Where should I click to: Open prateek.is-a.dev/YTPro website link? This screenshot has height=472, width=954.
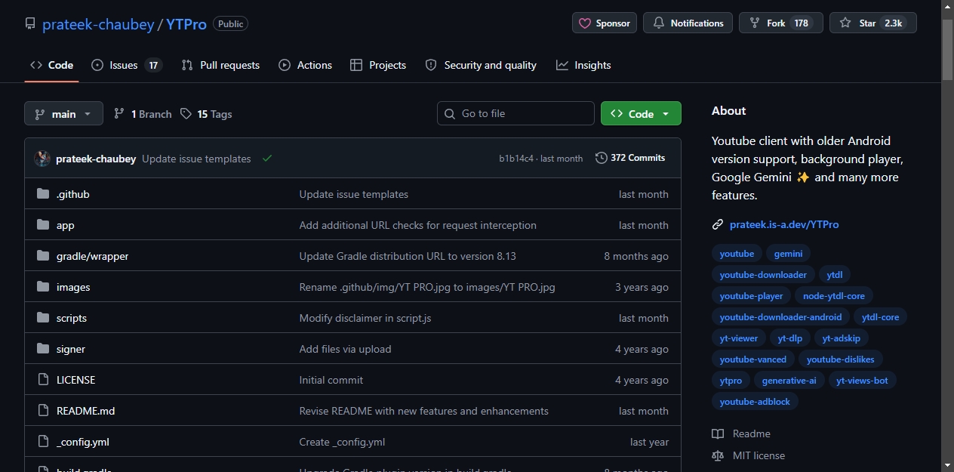coord(784,224)
